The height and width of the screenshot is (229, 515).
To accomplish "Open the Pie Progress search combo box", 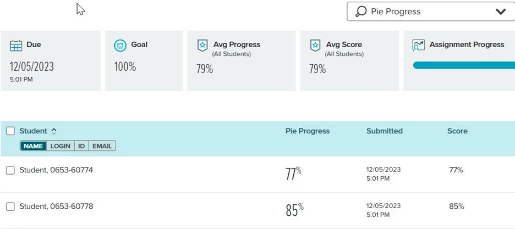I will coord(431,12).
